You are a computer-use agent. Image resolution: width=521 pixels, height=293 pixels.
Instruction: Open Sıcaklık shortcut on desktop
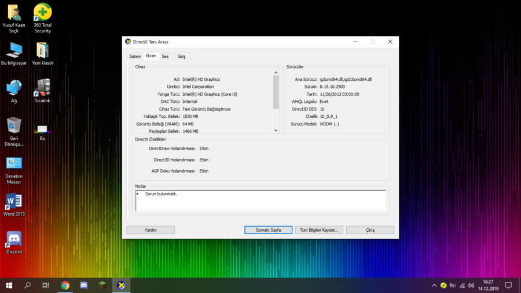42,91
